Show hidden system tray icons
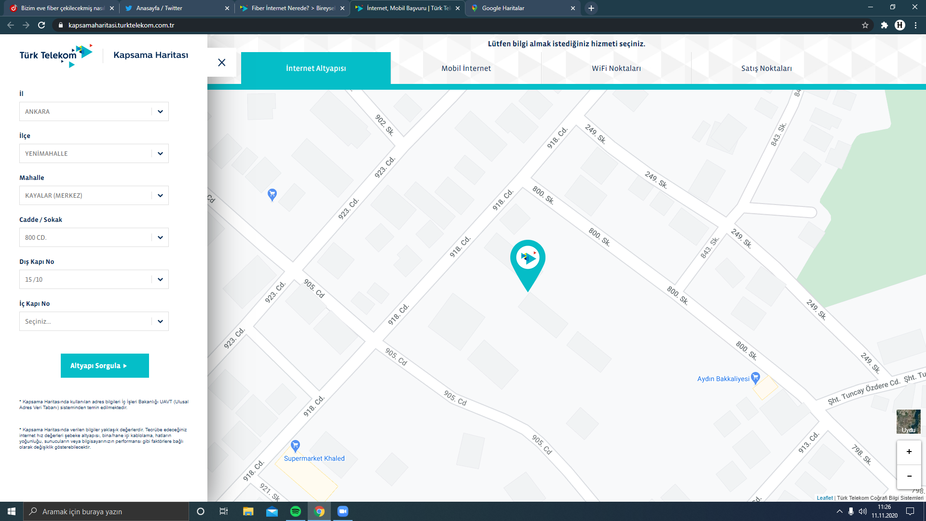The image size is (926, 521). [840, 511]
